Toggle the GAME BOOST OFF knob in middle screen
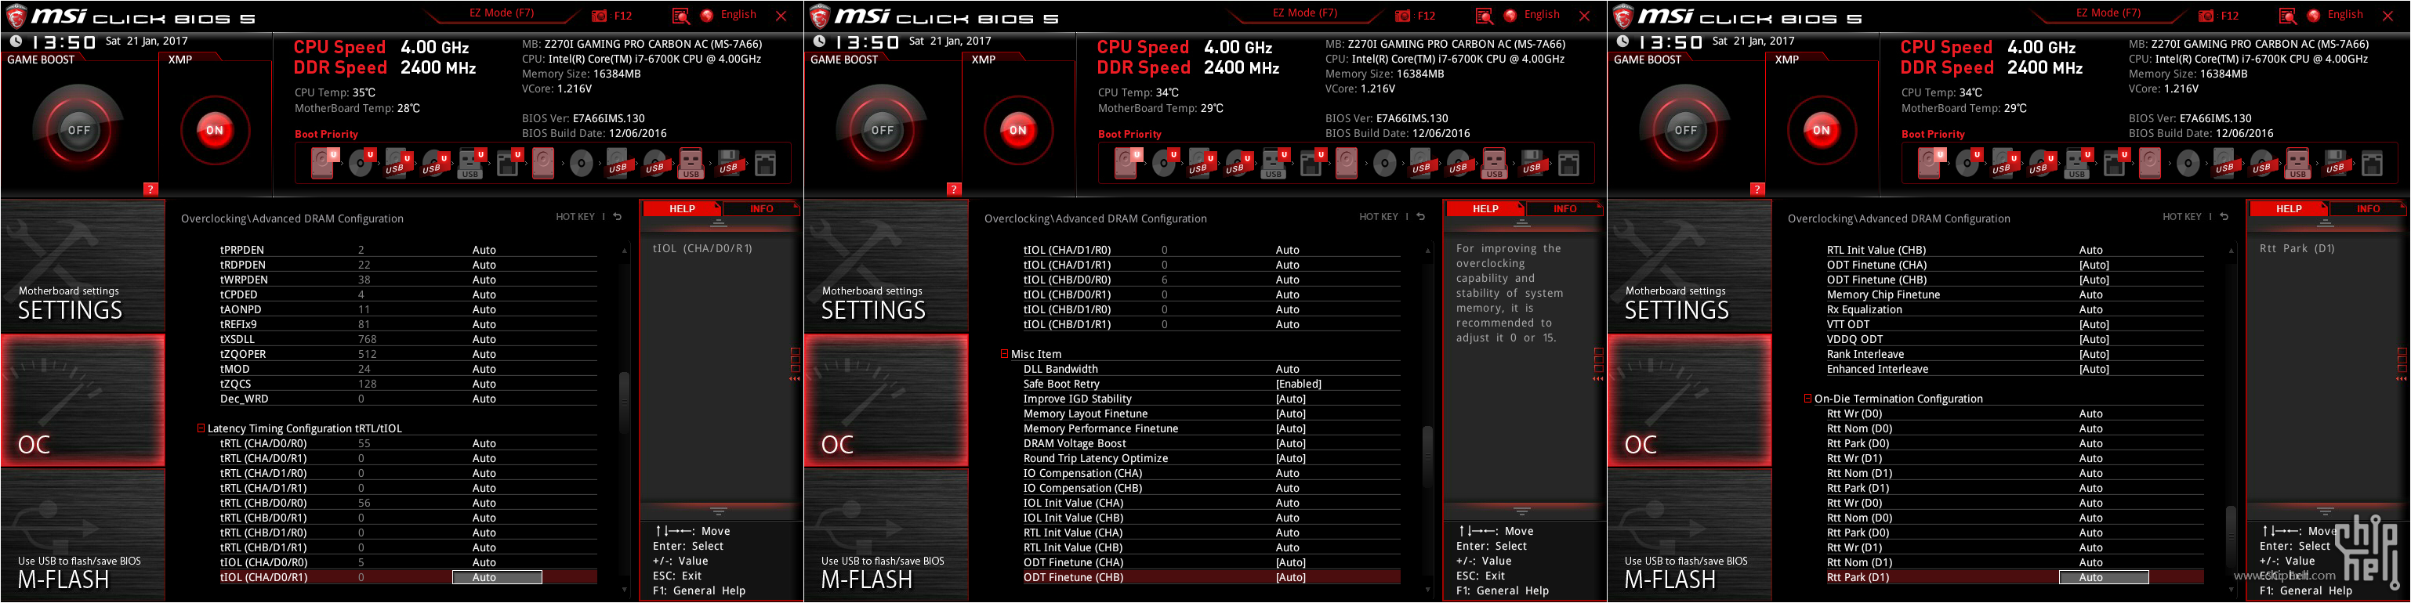The image size is (2411, 603). pyautogui.click(x=882, y=130)
